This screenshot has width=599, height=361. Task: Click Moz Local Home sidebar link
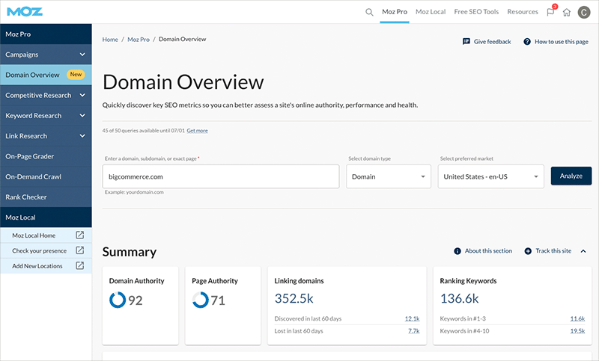pyautogui.click(x=34, y=235)
